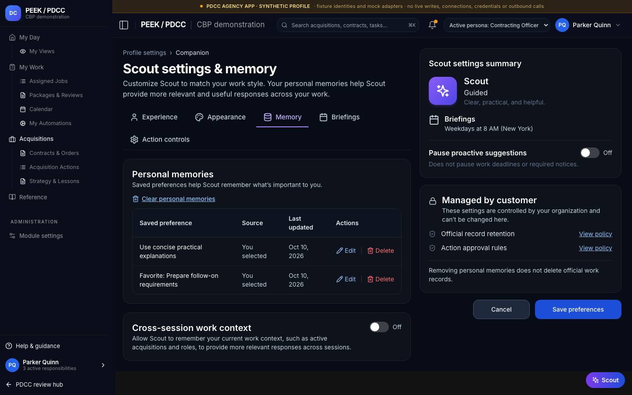This screenshot has width=632, height=395.
Task: Expand Parker Quinn responsibilities chevron in sidebar
Action: point(103,365)
